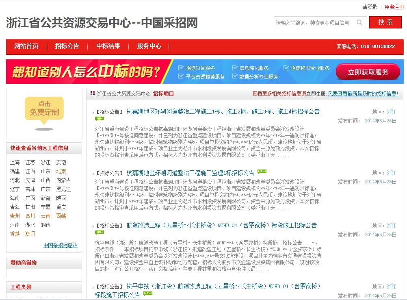
Task: Click the small flag icon beside 浙江省公共资源交易中心
Action: pos(93,93)
